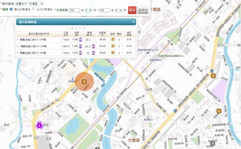
Task: Click the 108/10 transaction date cell
Action: coord(66,46)
